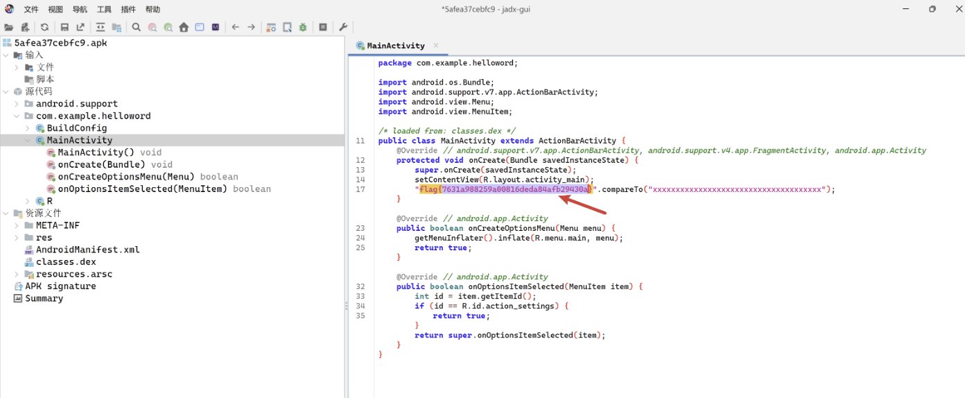Open APK signature entry
The height and width of the screenshot is (407, 965).
tap(60, 286)
